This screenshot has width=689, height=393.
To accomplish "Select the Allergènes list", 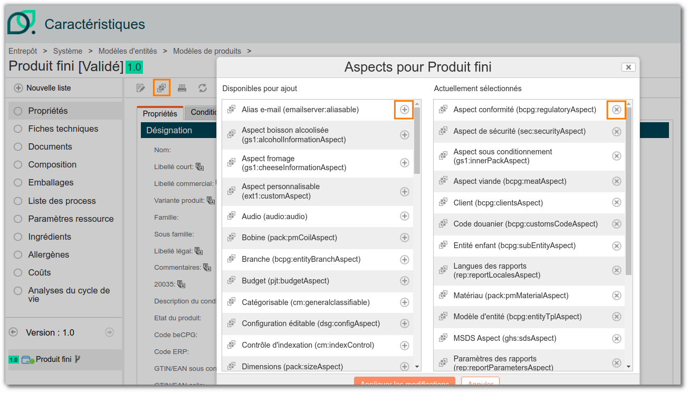I will coord(64,254).
